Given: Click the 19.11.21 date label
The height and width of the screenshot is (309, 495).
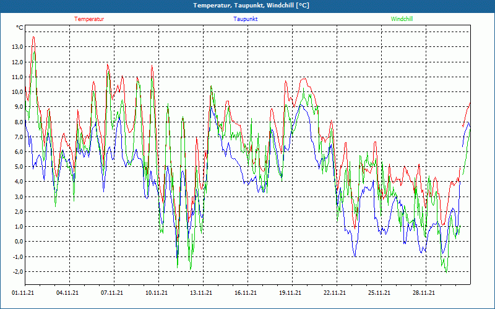Looking at the screenshot, I should point(290,293).
